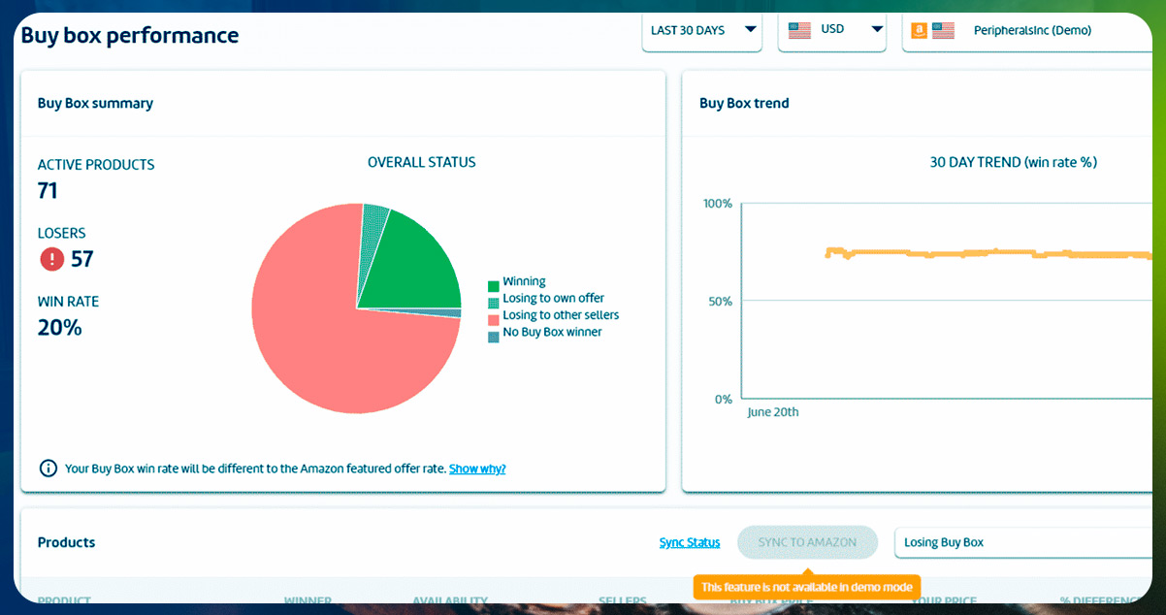Open the LAST 30 DAYS date range dropdown
Image resolution: width=1166 pixels, height=615 pixels.
[x=702, y=31]
